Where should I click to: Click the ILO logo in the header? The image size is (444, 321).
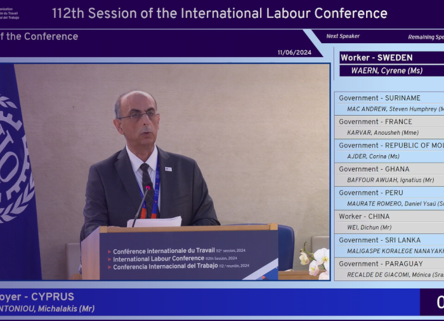pyautogui.click(x=10, y=13)
